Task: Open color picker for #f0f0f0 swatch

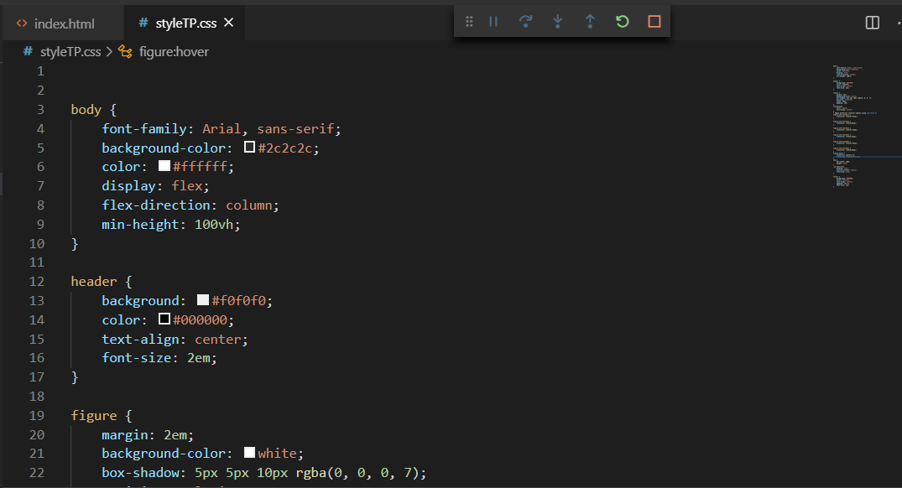Action: point(202,299)
